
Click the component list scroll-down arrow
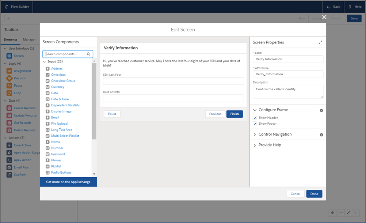94,174
